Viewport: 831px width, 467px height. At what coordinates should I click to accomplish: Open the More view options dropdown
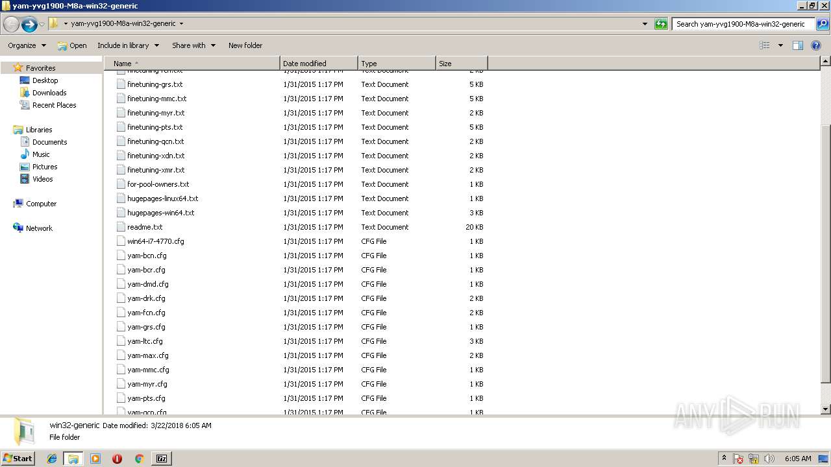click(x=780, y=45)
